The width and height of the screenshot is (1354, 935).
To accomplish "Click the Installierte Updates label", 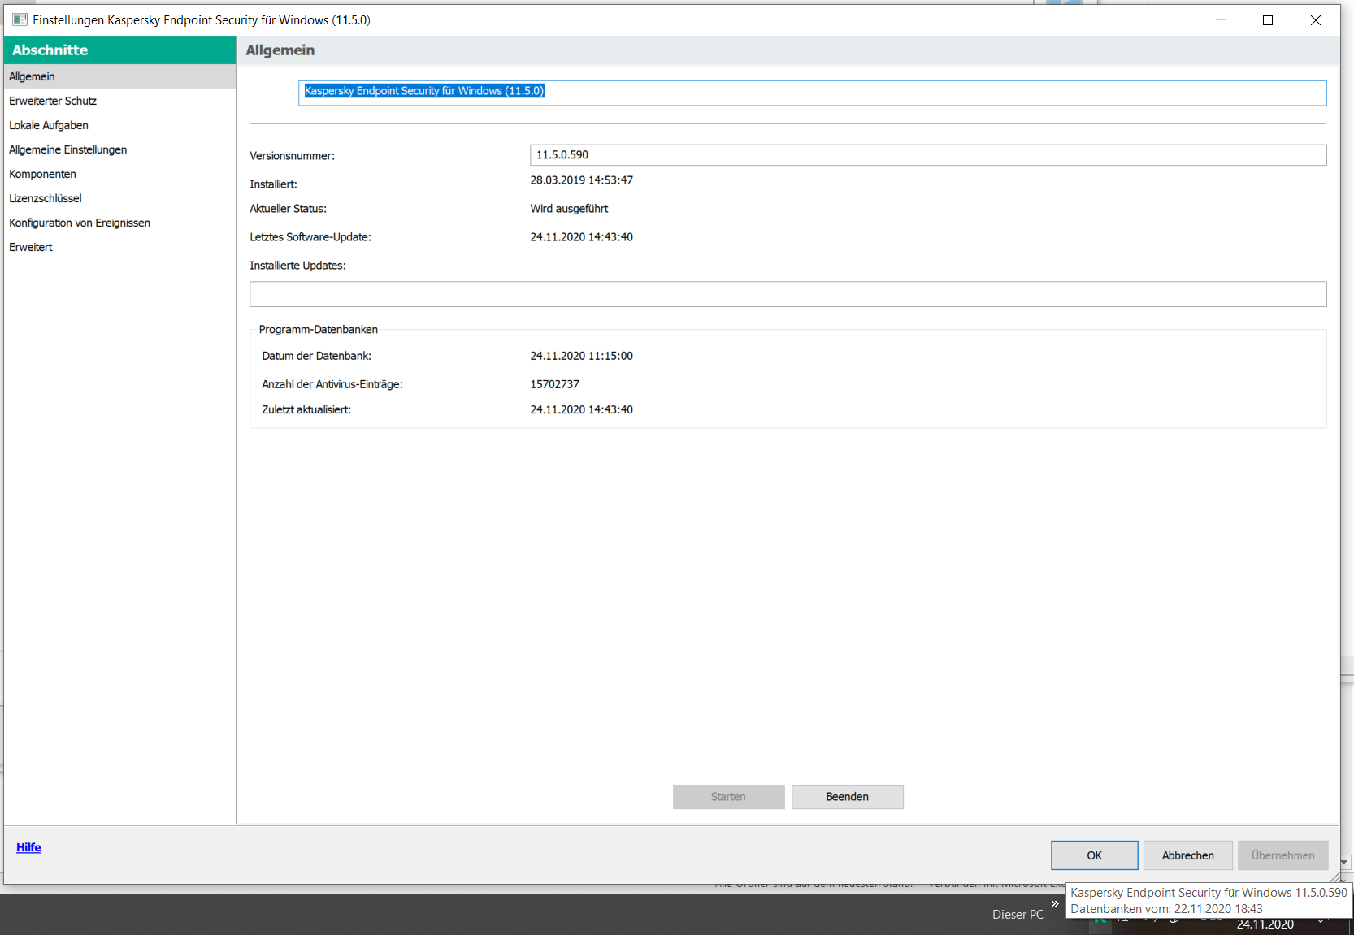I will (x=298, y=266).
